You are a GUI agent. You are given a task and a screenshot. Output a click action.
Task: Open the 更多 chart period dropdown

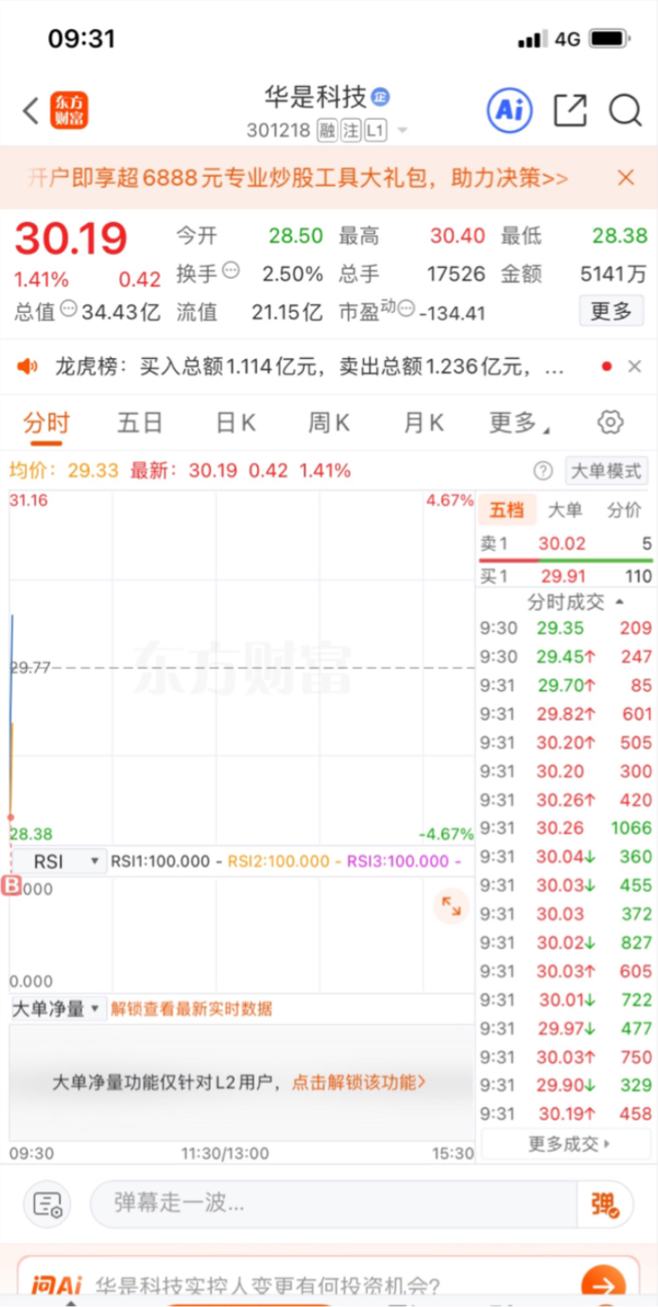pos(519,423)
